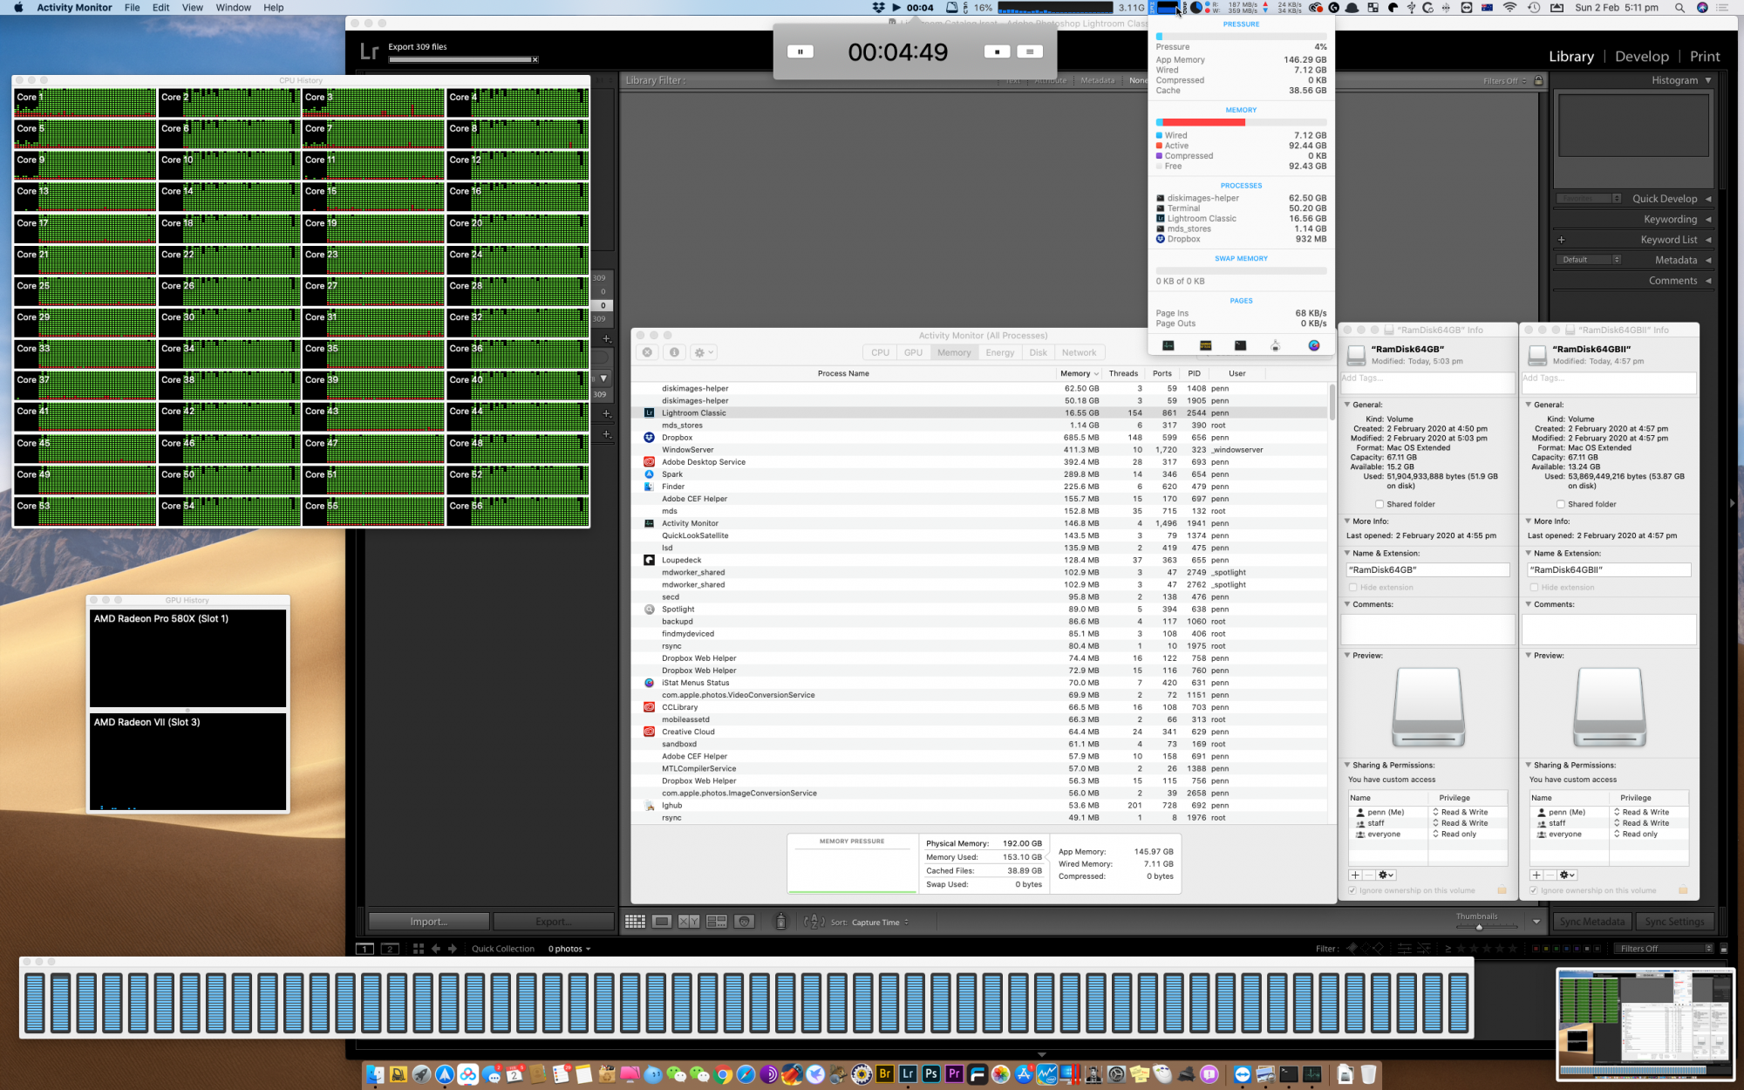1744x1090 pixels.
Task: Collapse Preview section in RamDisk64GBII Info
Action: pos(1529,656)
